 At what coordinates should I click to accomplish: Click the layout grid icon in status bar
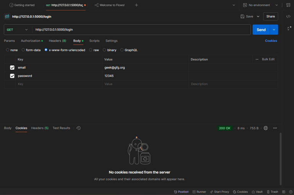click(x=284, y=192)
